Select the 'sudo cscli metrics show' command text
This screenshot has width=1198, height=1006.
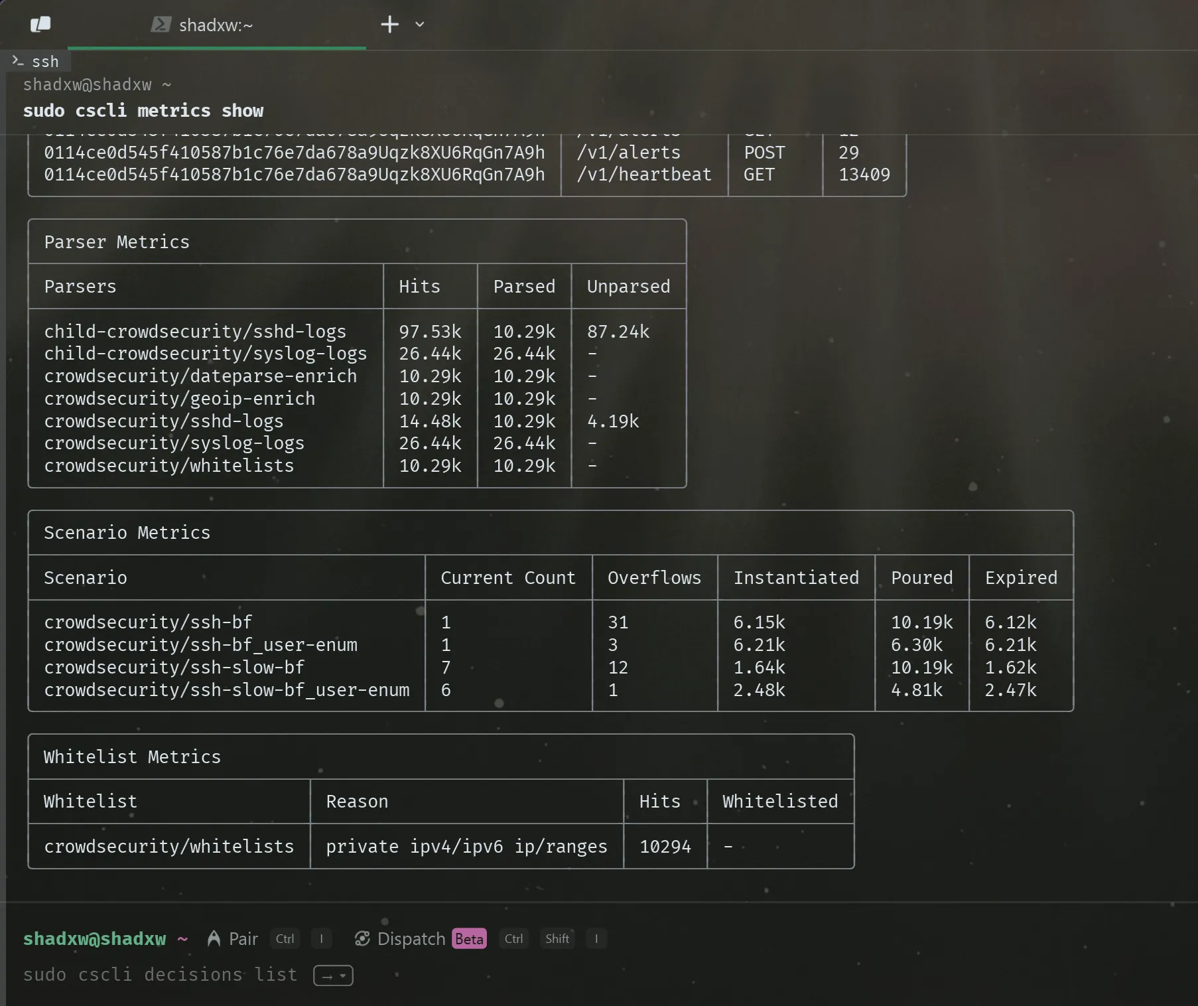[x=143, y=111]
